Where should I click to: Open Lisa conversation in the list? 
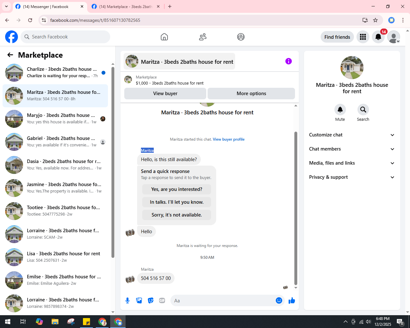coord(55,257)
